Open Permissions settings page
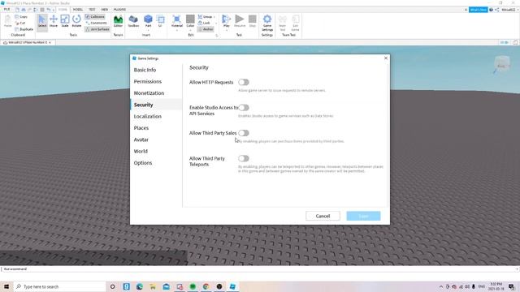 [x=148, y=81]
